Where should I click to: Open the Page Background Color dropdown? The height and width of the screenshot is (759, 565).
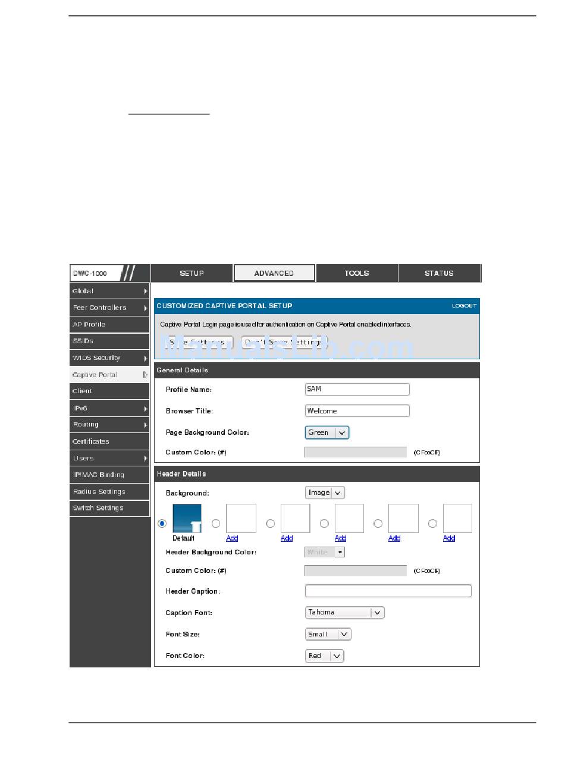pyautogui.click(x=327, y=432)
